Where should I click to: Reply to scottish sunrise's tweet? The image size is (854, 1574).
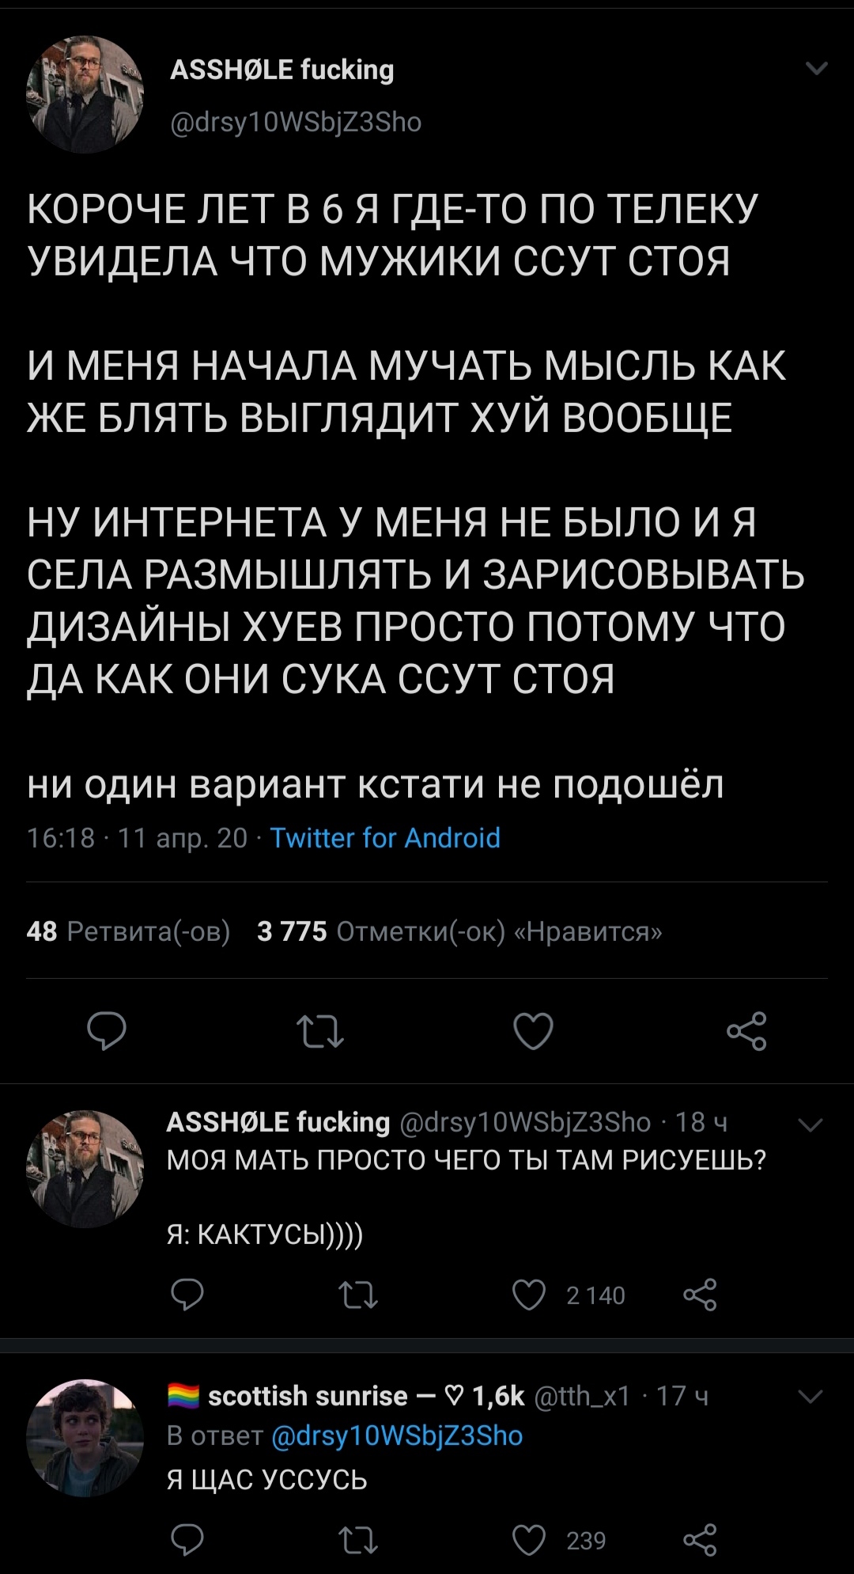coord(187,1540)
